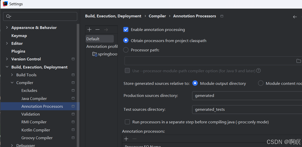Expand the Build Tools node
302x147 pixels.
(x=12, y=75)
